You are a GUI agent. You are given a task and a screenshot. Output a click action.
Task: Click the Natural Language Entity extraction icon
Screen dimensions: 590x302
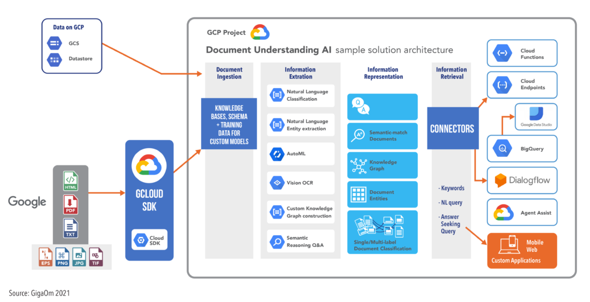pos(277,124)
